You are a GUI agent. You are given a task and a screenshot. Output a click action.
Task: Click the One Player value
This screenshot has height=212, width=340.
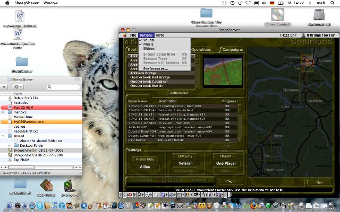(x=226, y=164)
